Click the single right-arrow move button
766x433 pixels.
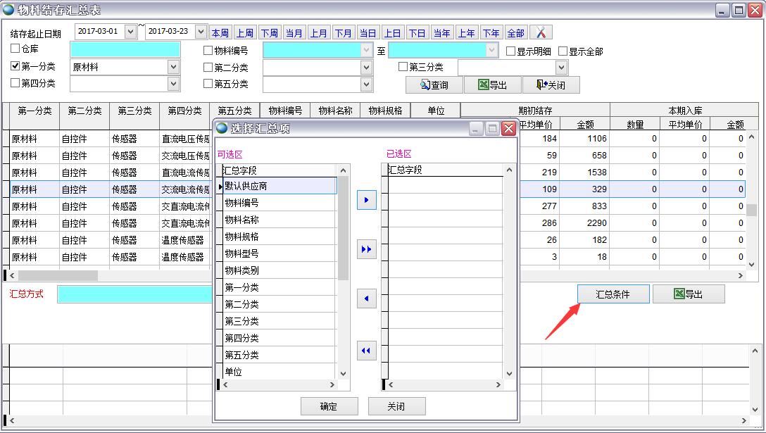point(367,200)
